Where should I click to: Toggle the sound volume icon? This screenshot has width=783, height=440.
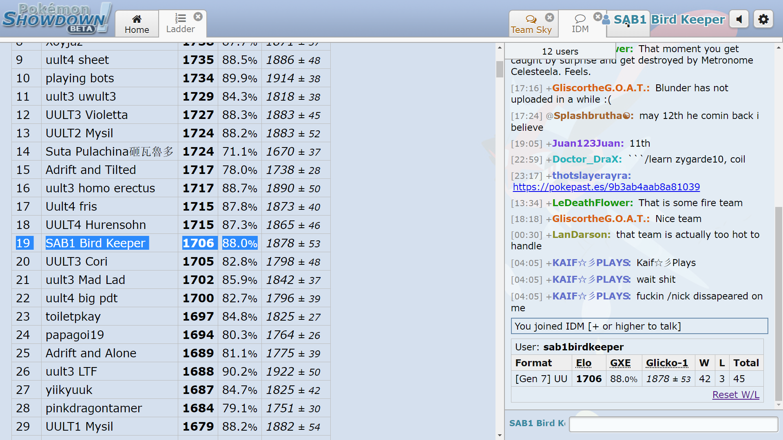739,19
